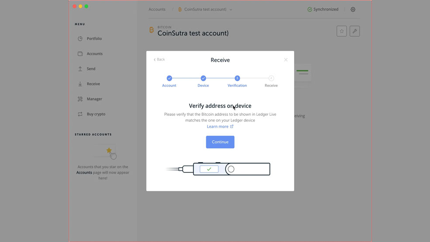Click the Bitcoin icon beside account title
The height and width of the screenshot is (242, 430).
[x=151, y=30]
